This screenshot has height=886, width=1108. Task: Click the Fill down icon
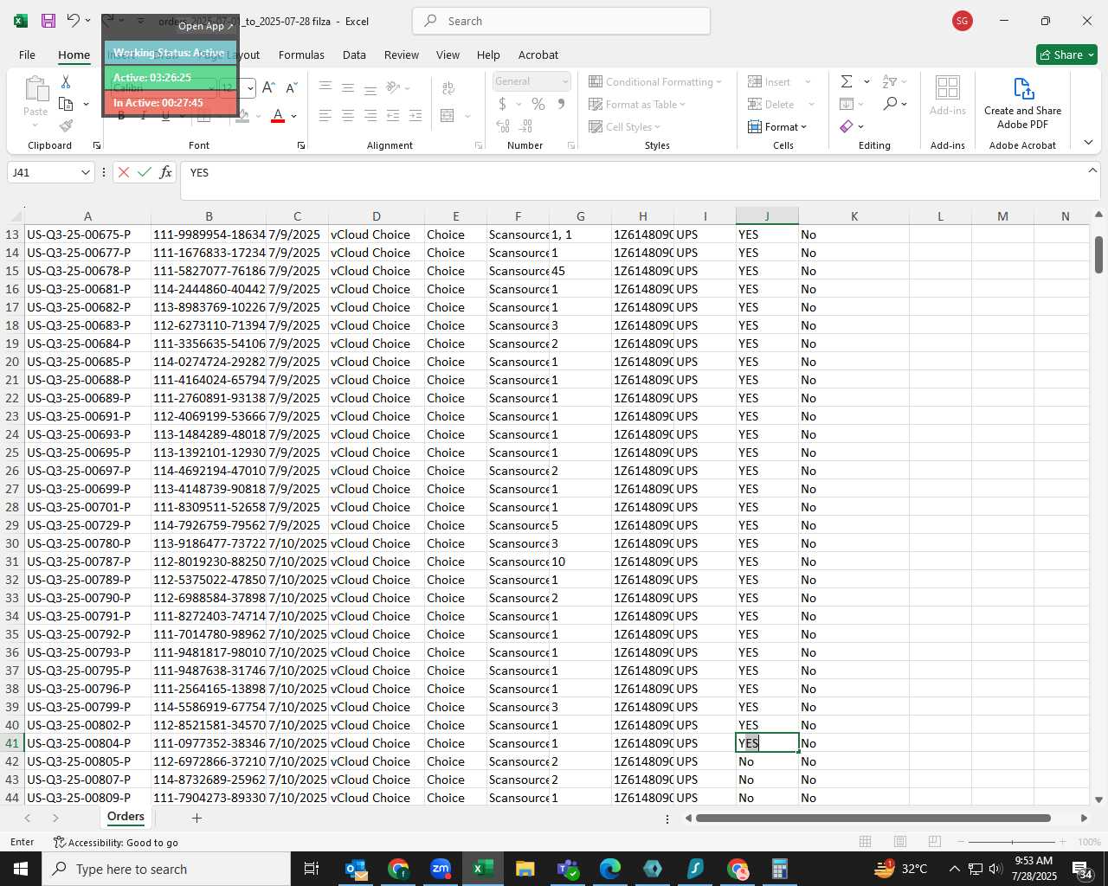(847, 104)
